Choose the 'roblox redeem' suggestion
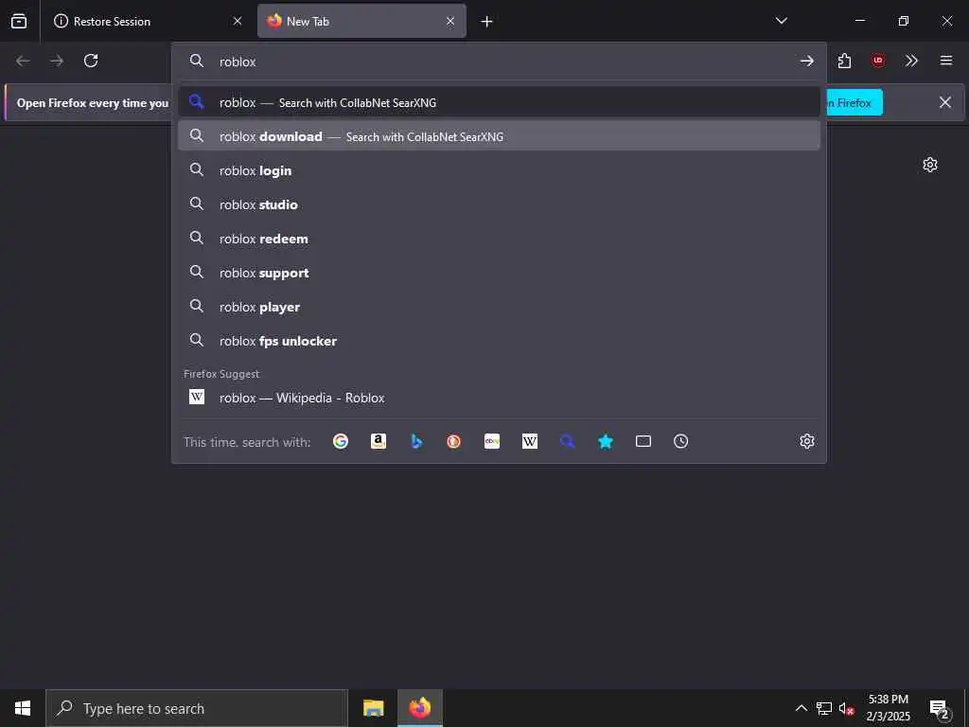The width and height of the screenshot is (969, 727). [x=499, y=239]
